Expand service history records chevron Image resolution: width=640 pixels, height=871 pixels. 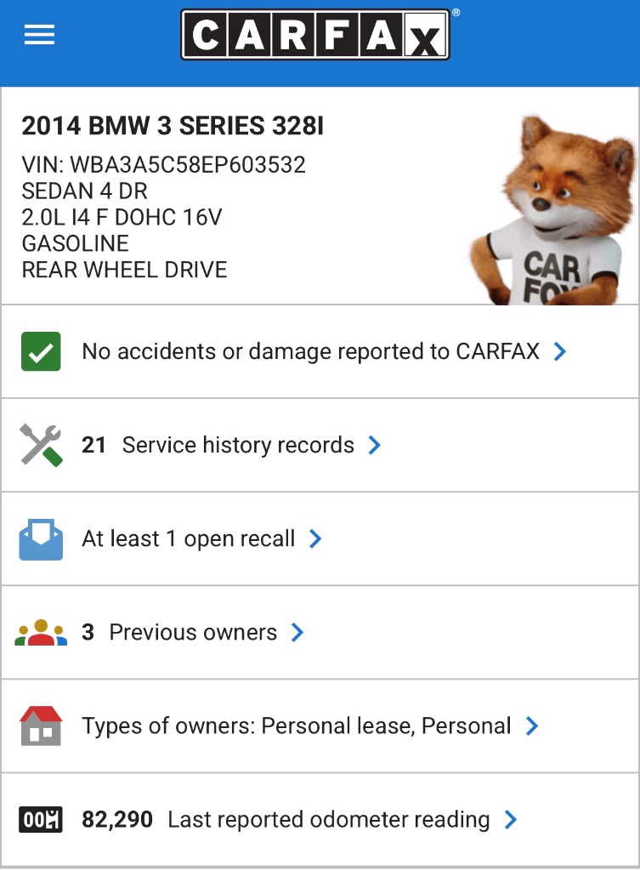point(375,445)
